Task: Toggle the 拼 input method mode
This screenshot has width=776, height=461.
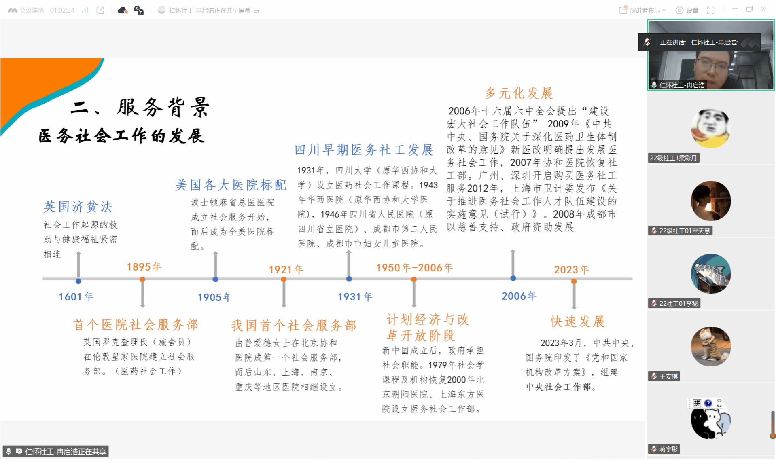Action: click(x=697, y=403)
